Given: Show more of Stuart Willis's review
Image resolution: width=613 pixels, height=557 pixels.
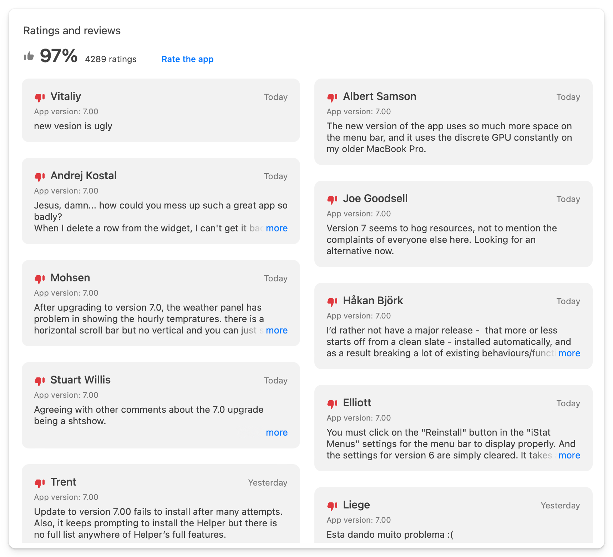Looking at the screenshot, I should 277,432.
